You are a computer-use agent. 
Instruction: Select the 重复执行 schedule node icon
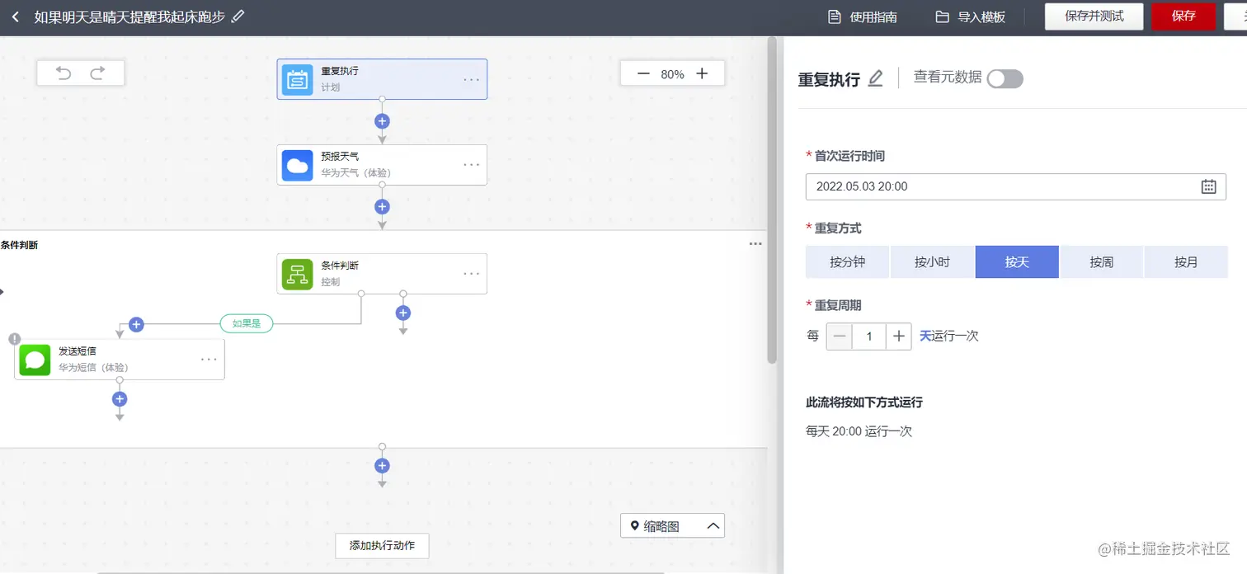298,79
